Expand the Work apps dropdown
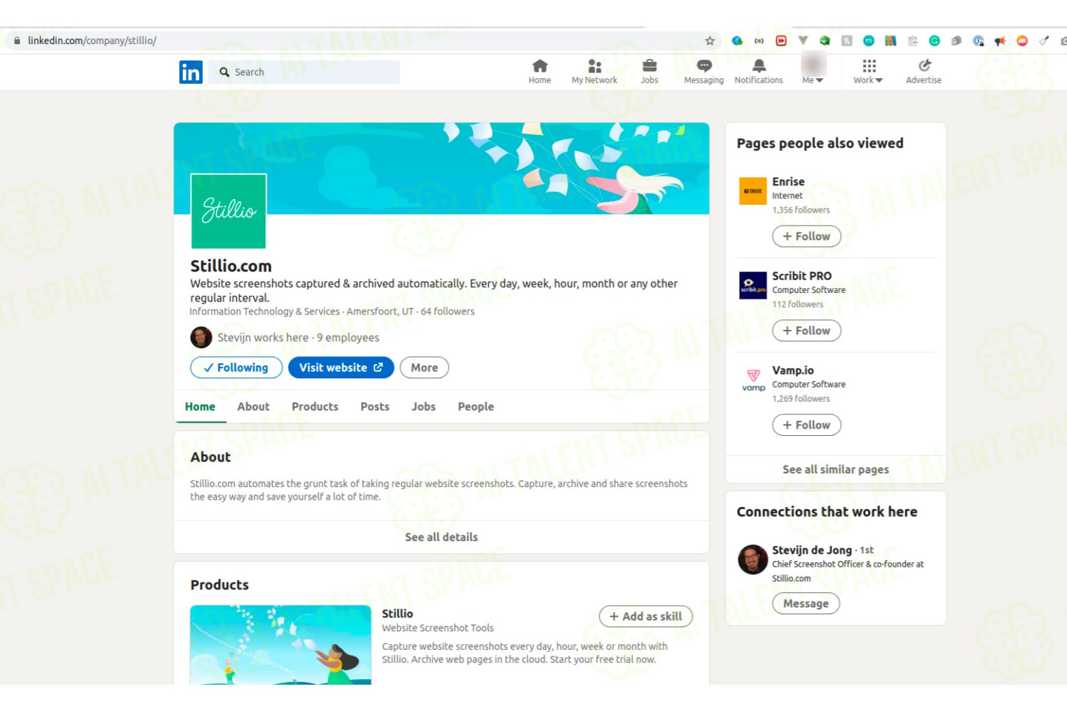Viewport: 1067px width, 711px height. click(869, 71)
